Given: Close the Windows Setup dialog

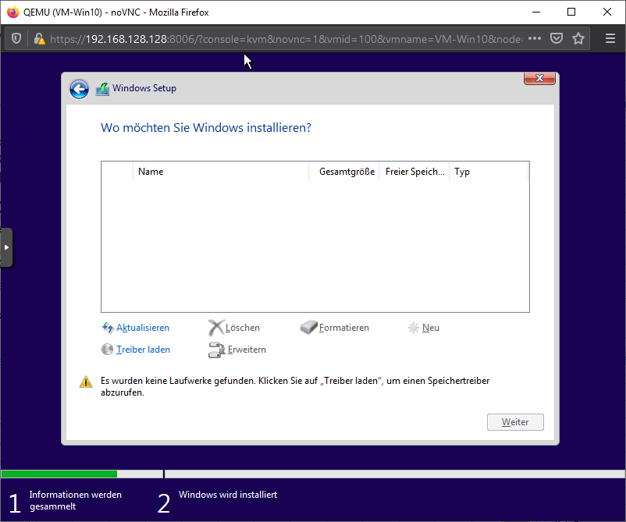Looking at the screenshot, I should tap(539, 78).
